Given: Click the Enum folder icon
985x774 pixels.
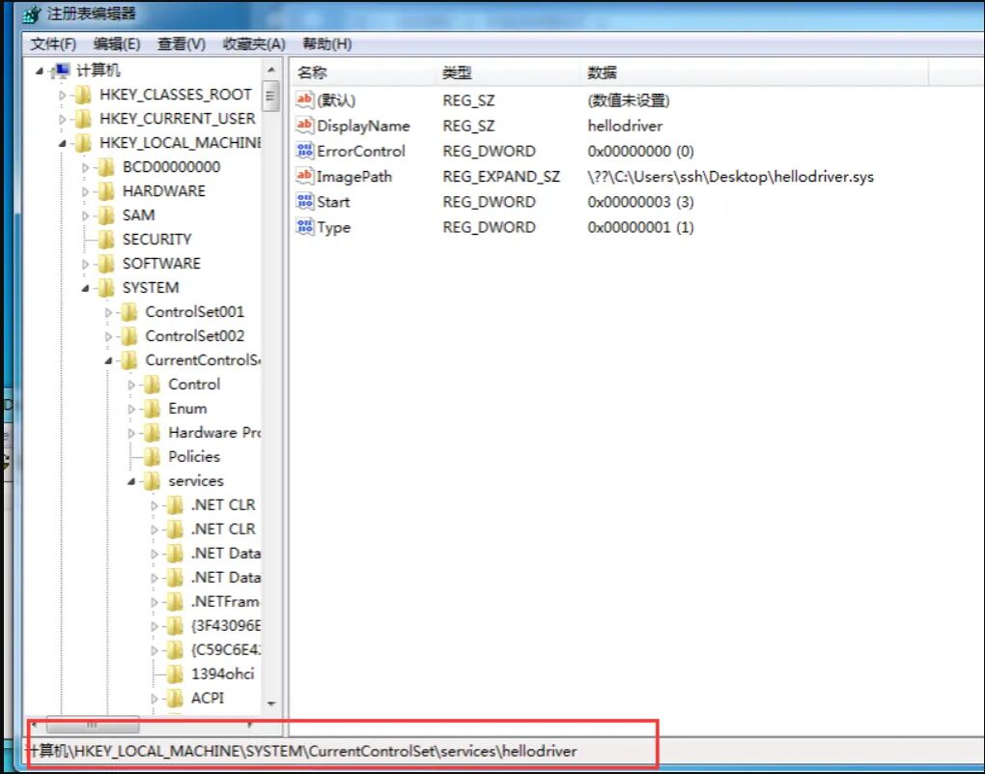Looking at the screenshot, I should (152, 409).
